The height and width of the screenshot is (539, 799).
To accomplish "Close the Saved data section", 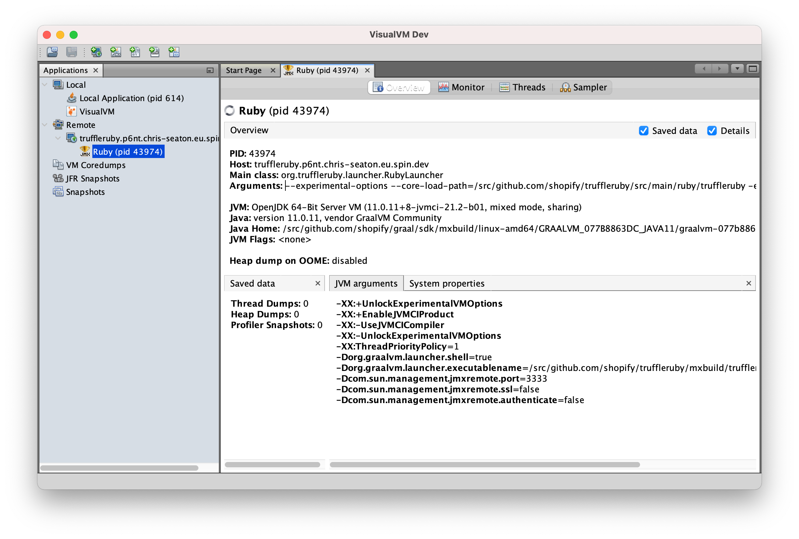I will pyautogui.click(x=318, y=283).
